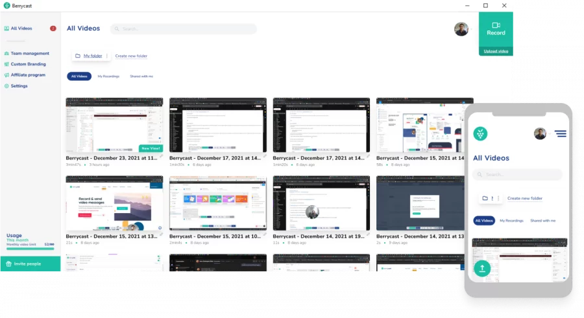584x318 pixels.
Task: Click the "3 hours ago" timestamp text
Action: (x=99, y=165)
